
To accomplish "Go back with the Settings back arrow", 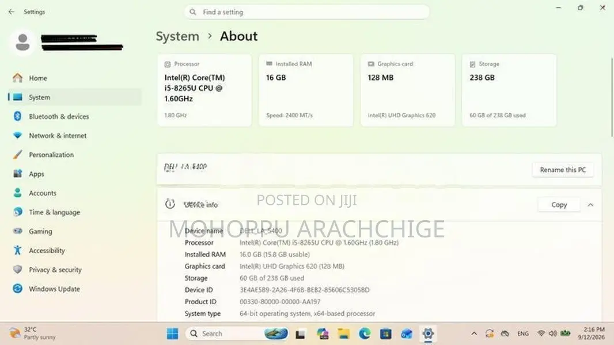I will (x=11, y=11).
